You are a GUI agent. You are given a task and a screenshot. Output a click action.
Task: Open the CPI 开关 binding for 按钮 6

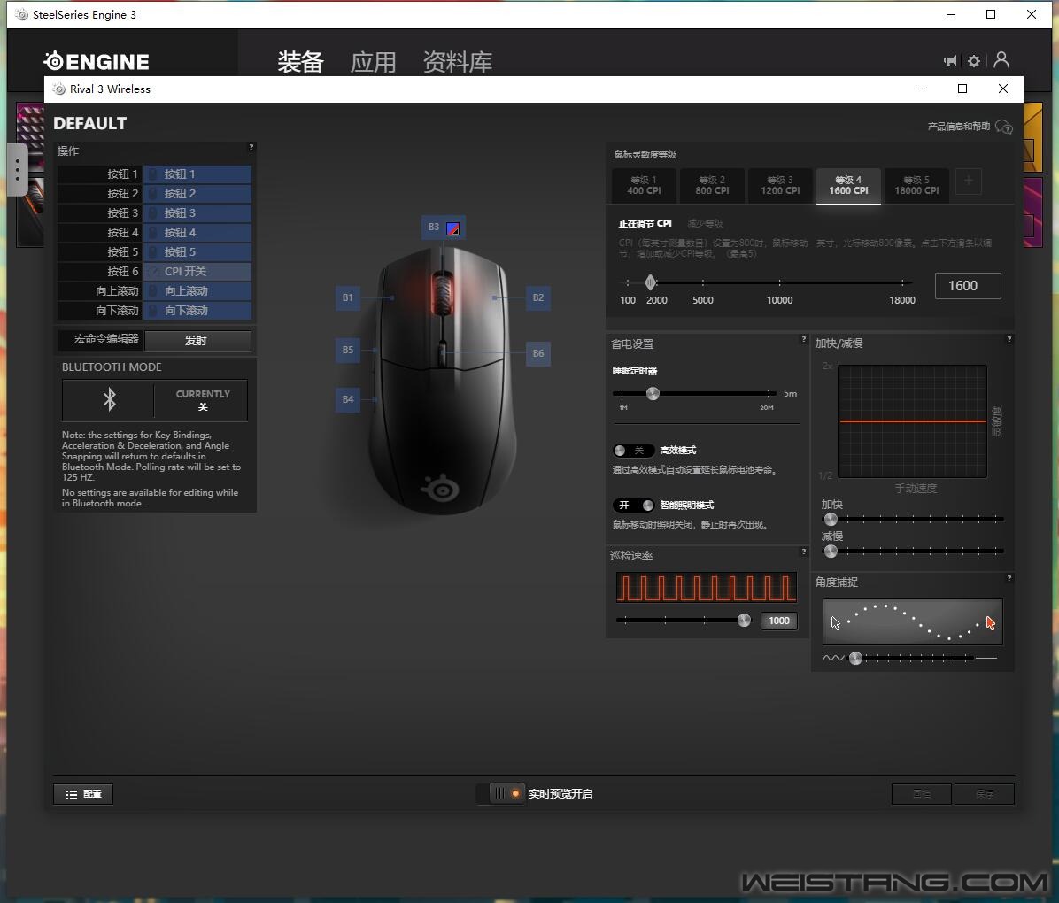pos(197,272)
